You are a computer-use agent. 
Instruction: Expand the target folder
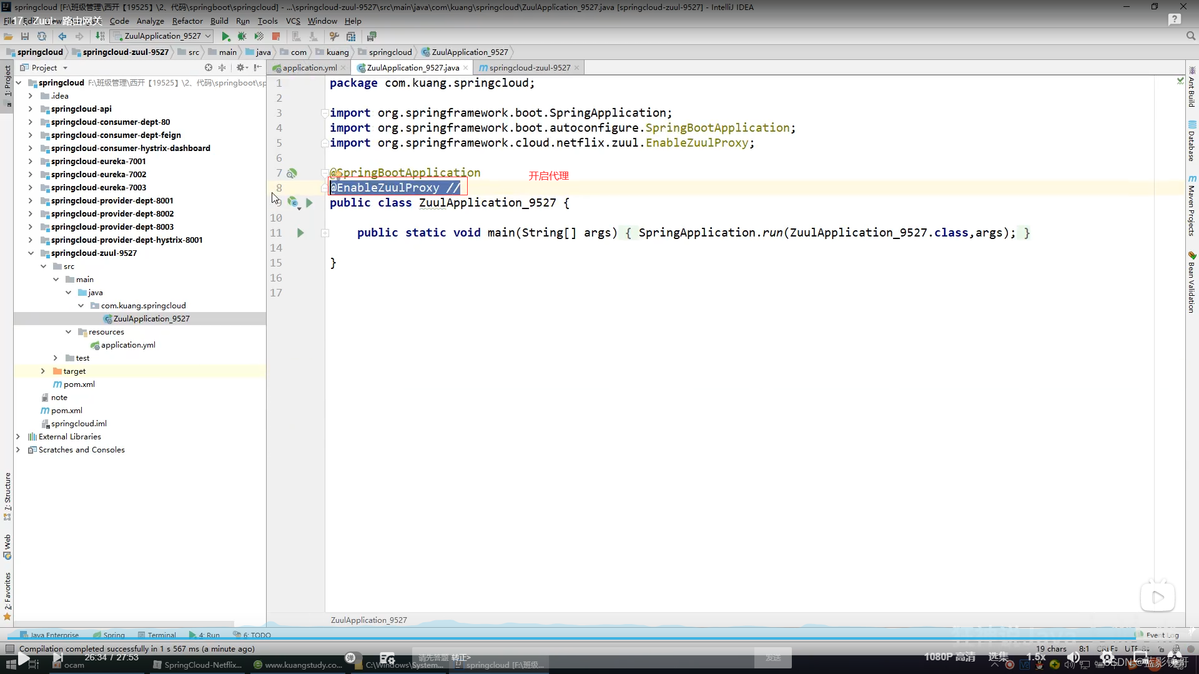coord(42,371)
